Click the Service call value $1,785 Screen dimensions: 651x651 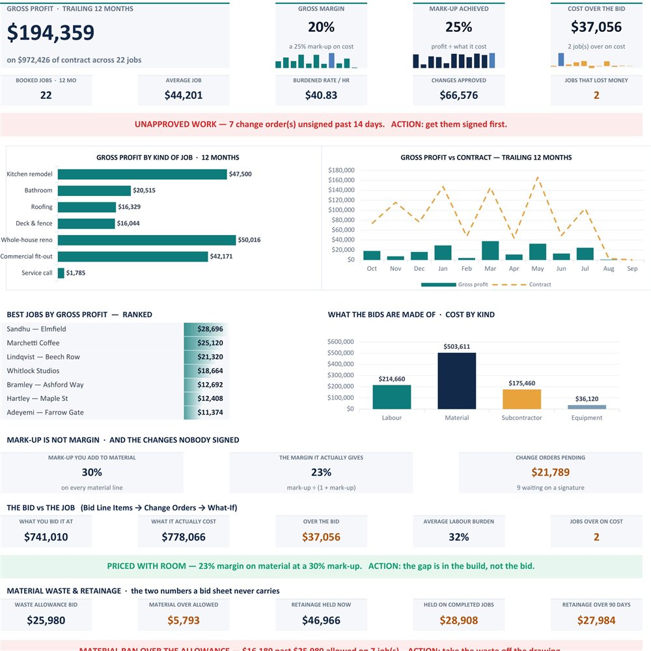76,273
